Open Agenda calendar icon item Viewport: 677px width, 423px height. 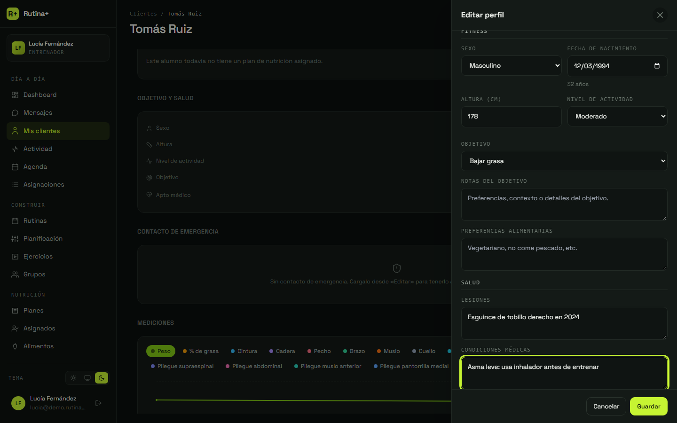click(58, 167)
